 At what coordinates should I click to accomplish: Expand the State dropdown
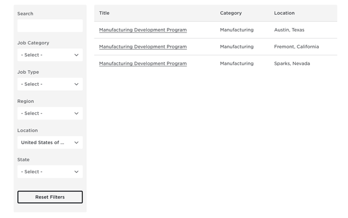click(x=50, y=172)
